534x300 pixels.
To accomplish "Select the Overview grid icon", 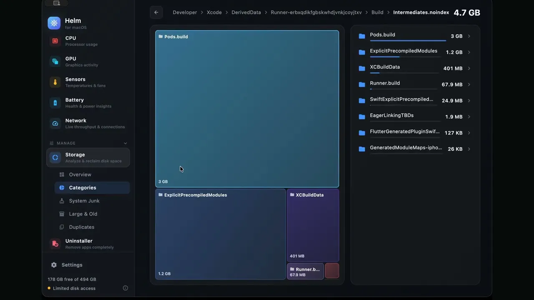I will point(62,175).
